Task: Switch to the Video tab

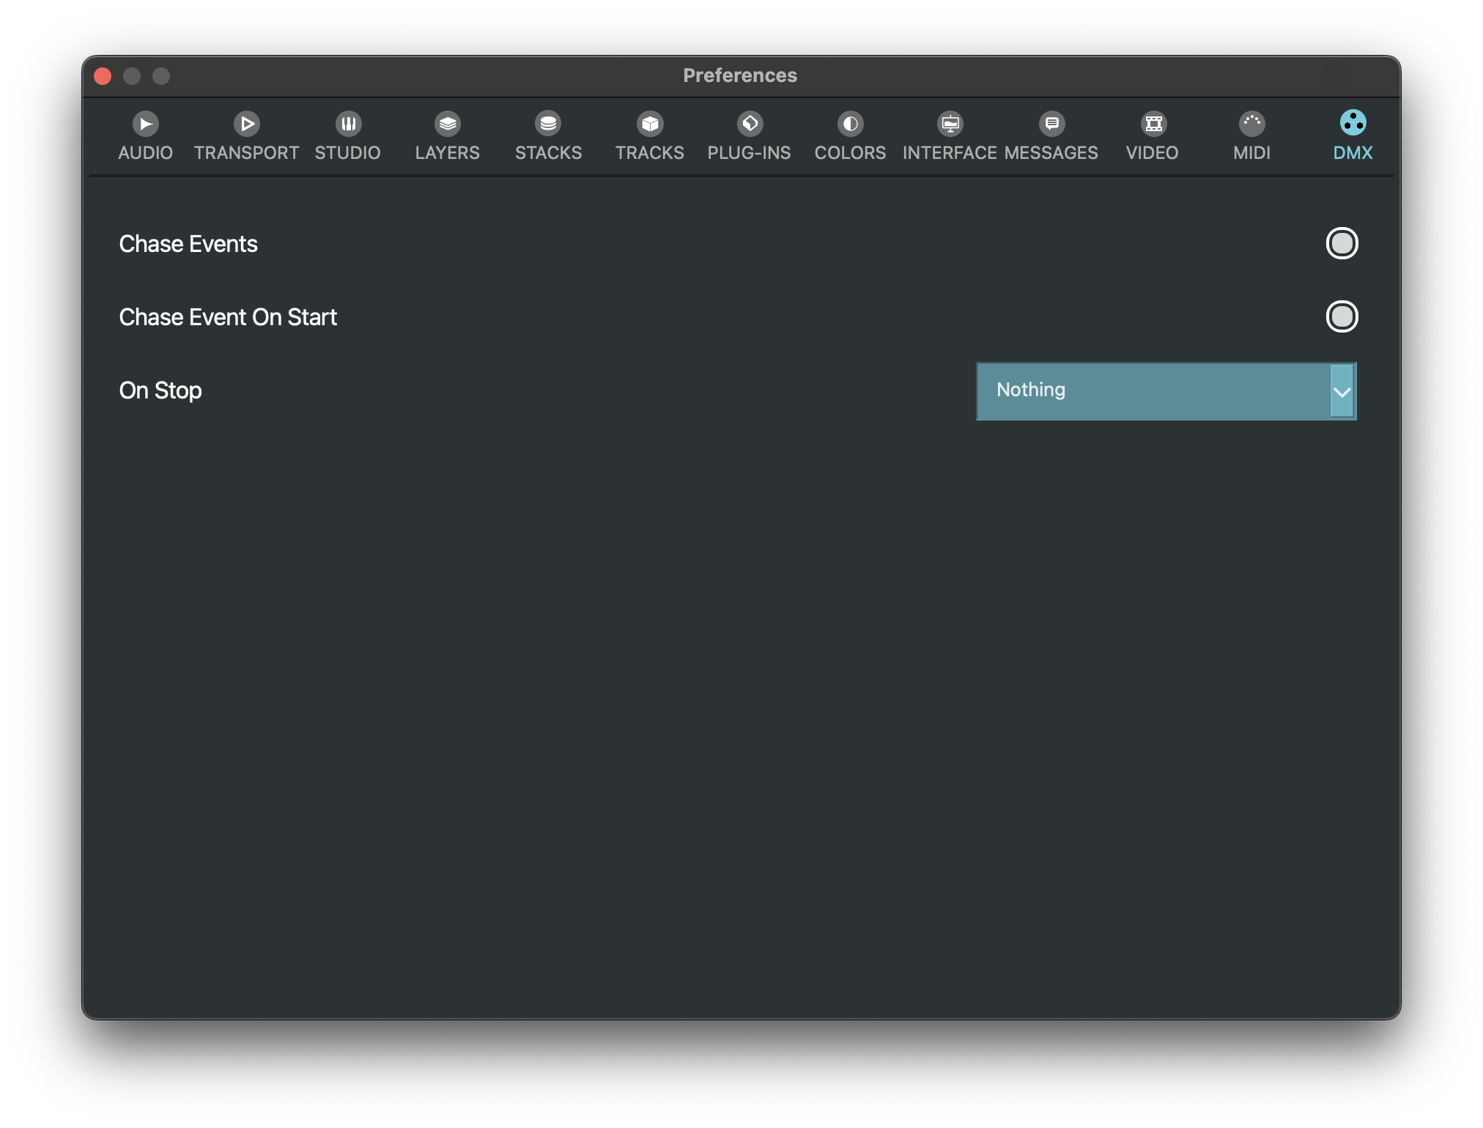Action: 1153,152
